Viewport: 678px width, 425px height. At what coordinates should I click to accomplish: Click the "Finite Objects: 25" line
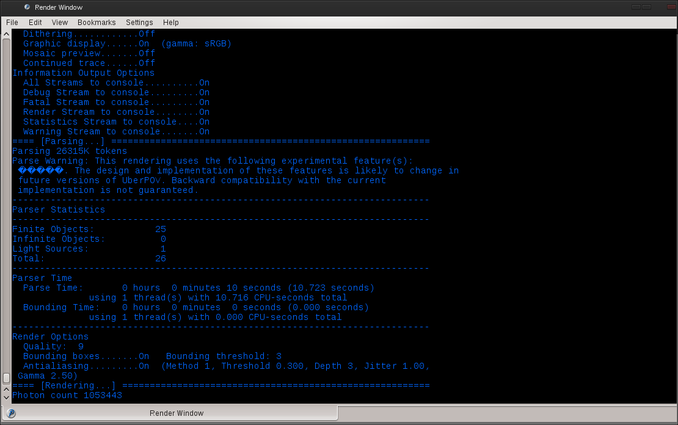point(89,229)
